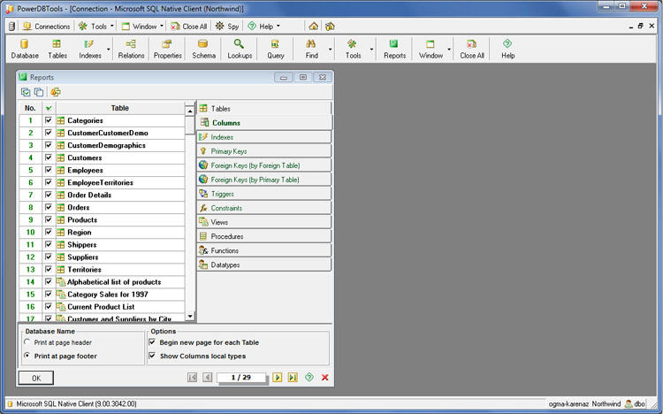Click the Relations toolbar icon
The height and width of the screenshot is (414, 663).
131,48
